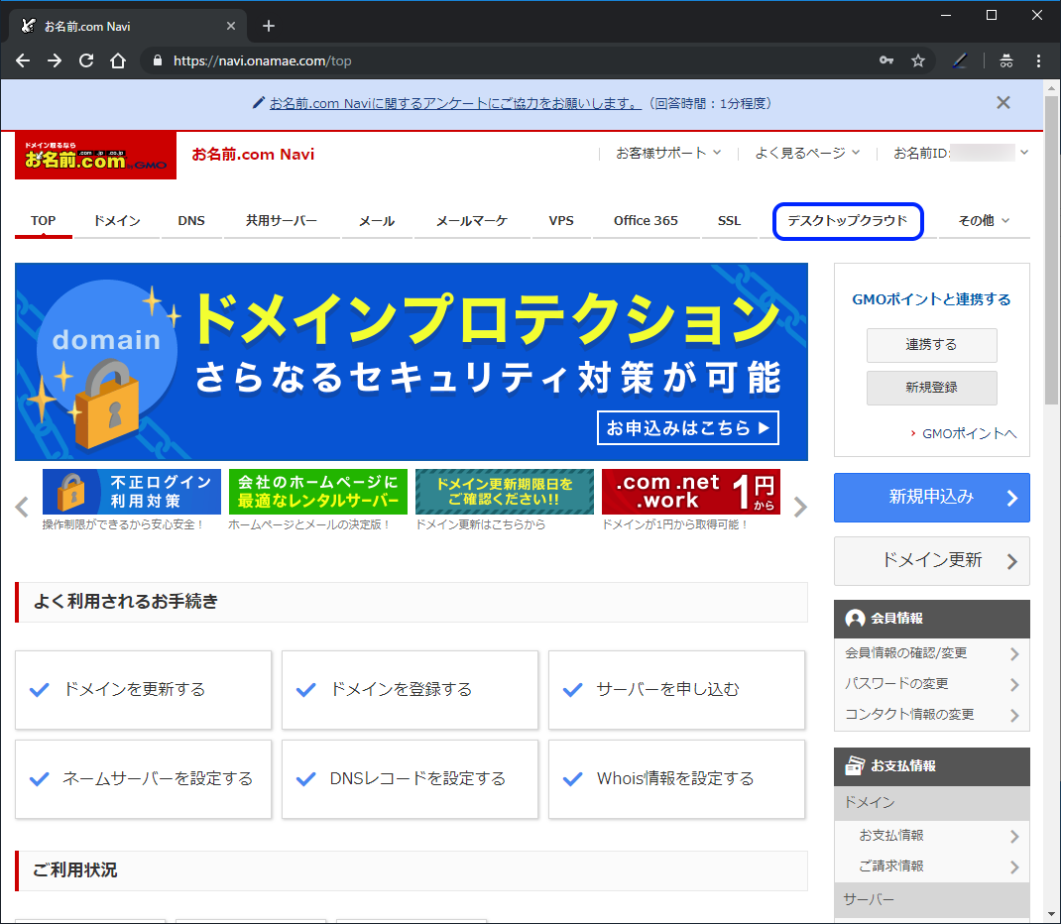Click the browser forward arrow
The height and width of the screenshot is (924, 1061).
[x=55, y=60]
